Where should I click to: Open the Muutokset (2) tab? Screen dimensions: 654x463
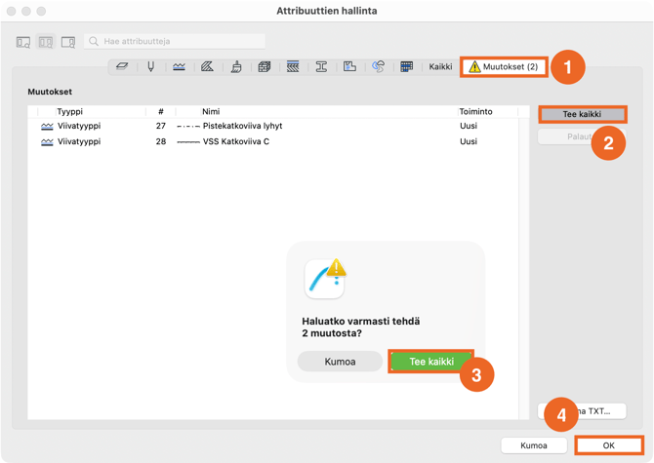[x=503, y=67]
